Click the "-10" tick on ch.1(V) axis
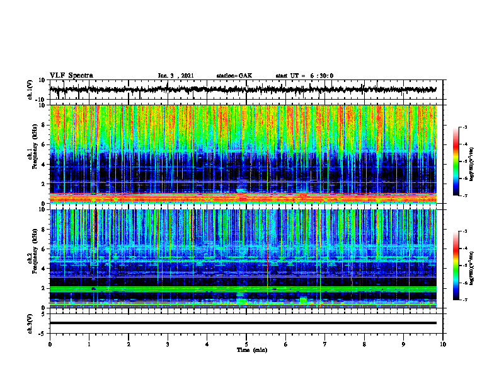This screenshot has height=386, width=499. [x=41, y=100]
